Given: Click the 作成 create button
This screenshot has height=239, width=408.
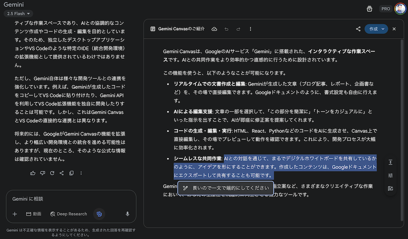Looking at the screenshot, I should point(373,29).
